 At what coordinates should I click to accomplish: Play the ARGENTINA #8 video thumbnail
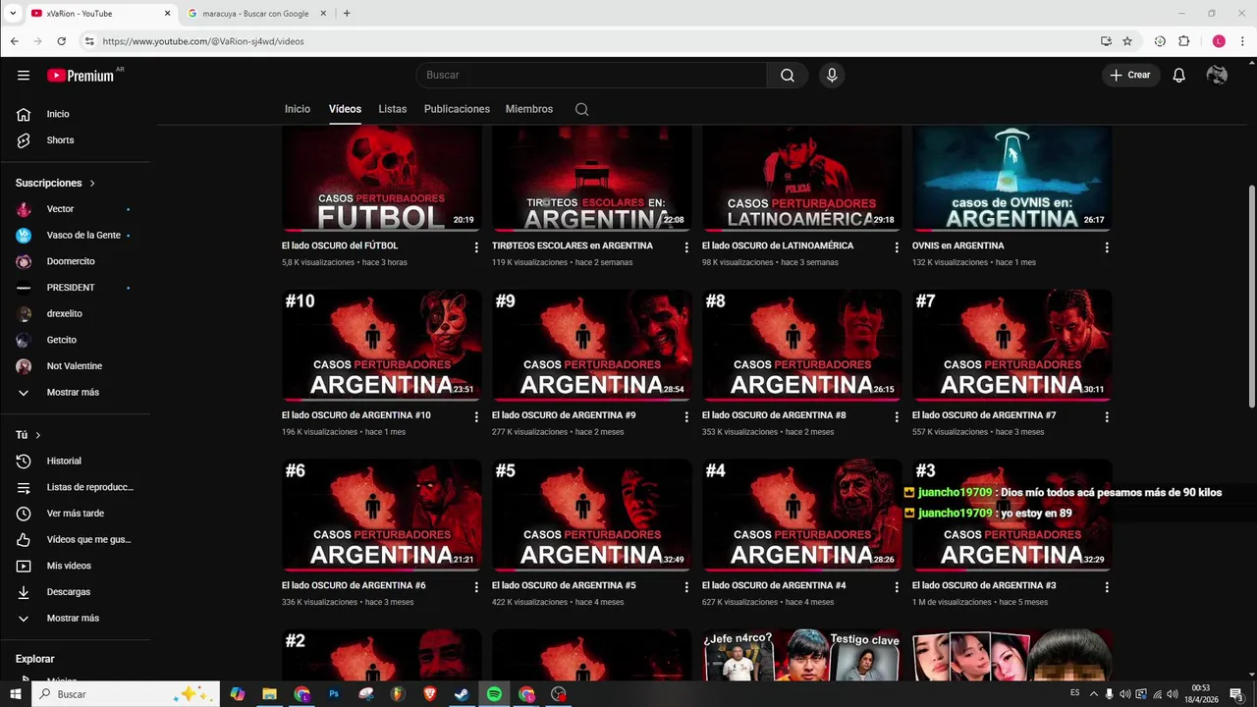801,346
